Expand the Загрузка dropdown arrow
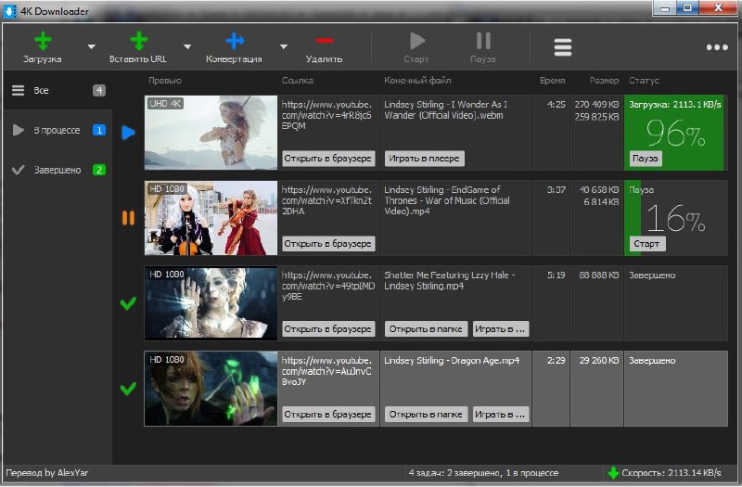The height and width of the screenshot is (487, 742). [91, 46]
